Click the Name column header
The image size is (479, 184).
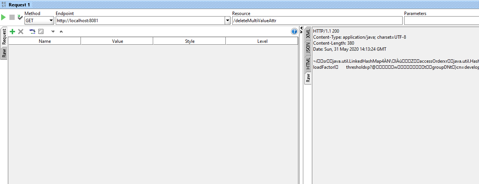(x=45, y=41)
